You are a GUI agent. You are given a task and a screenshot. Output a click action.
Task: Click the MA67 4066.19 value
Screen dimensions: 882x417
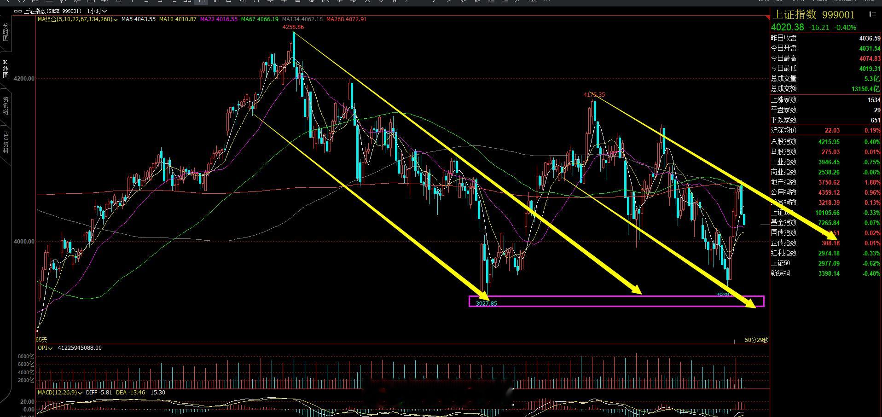tap(260, 19)
